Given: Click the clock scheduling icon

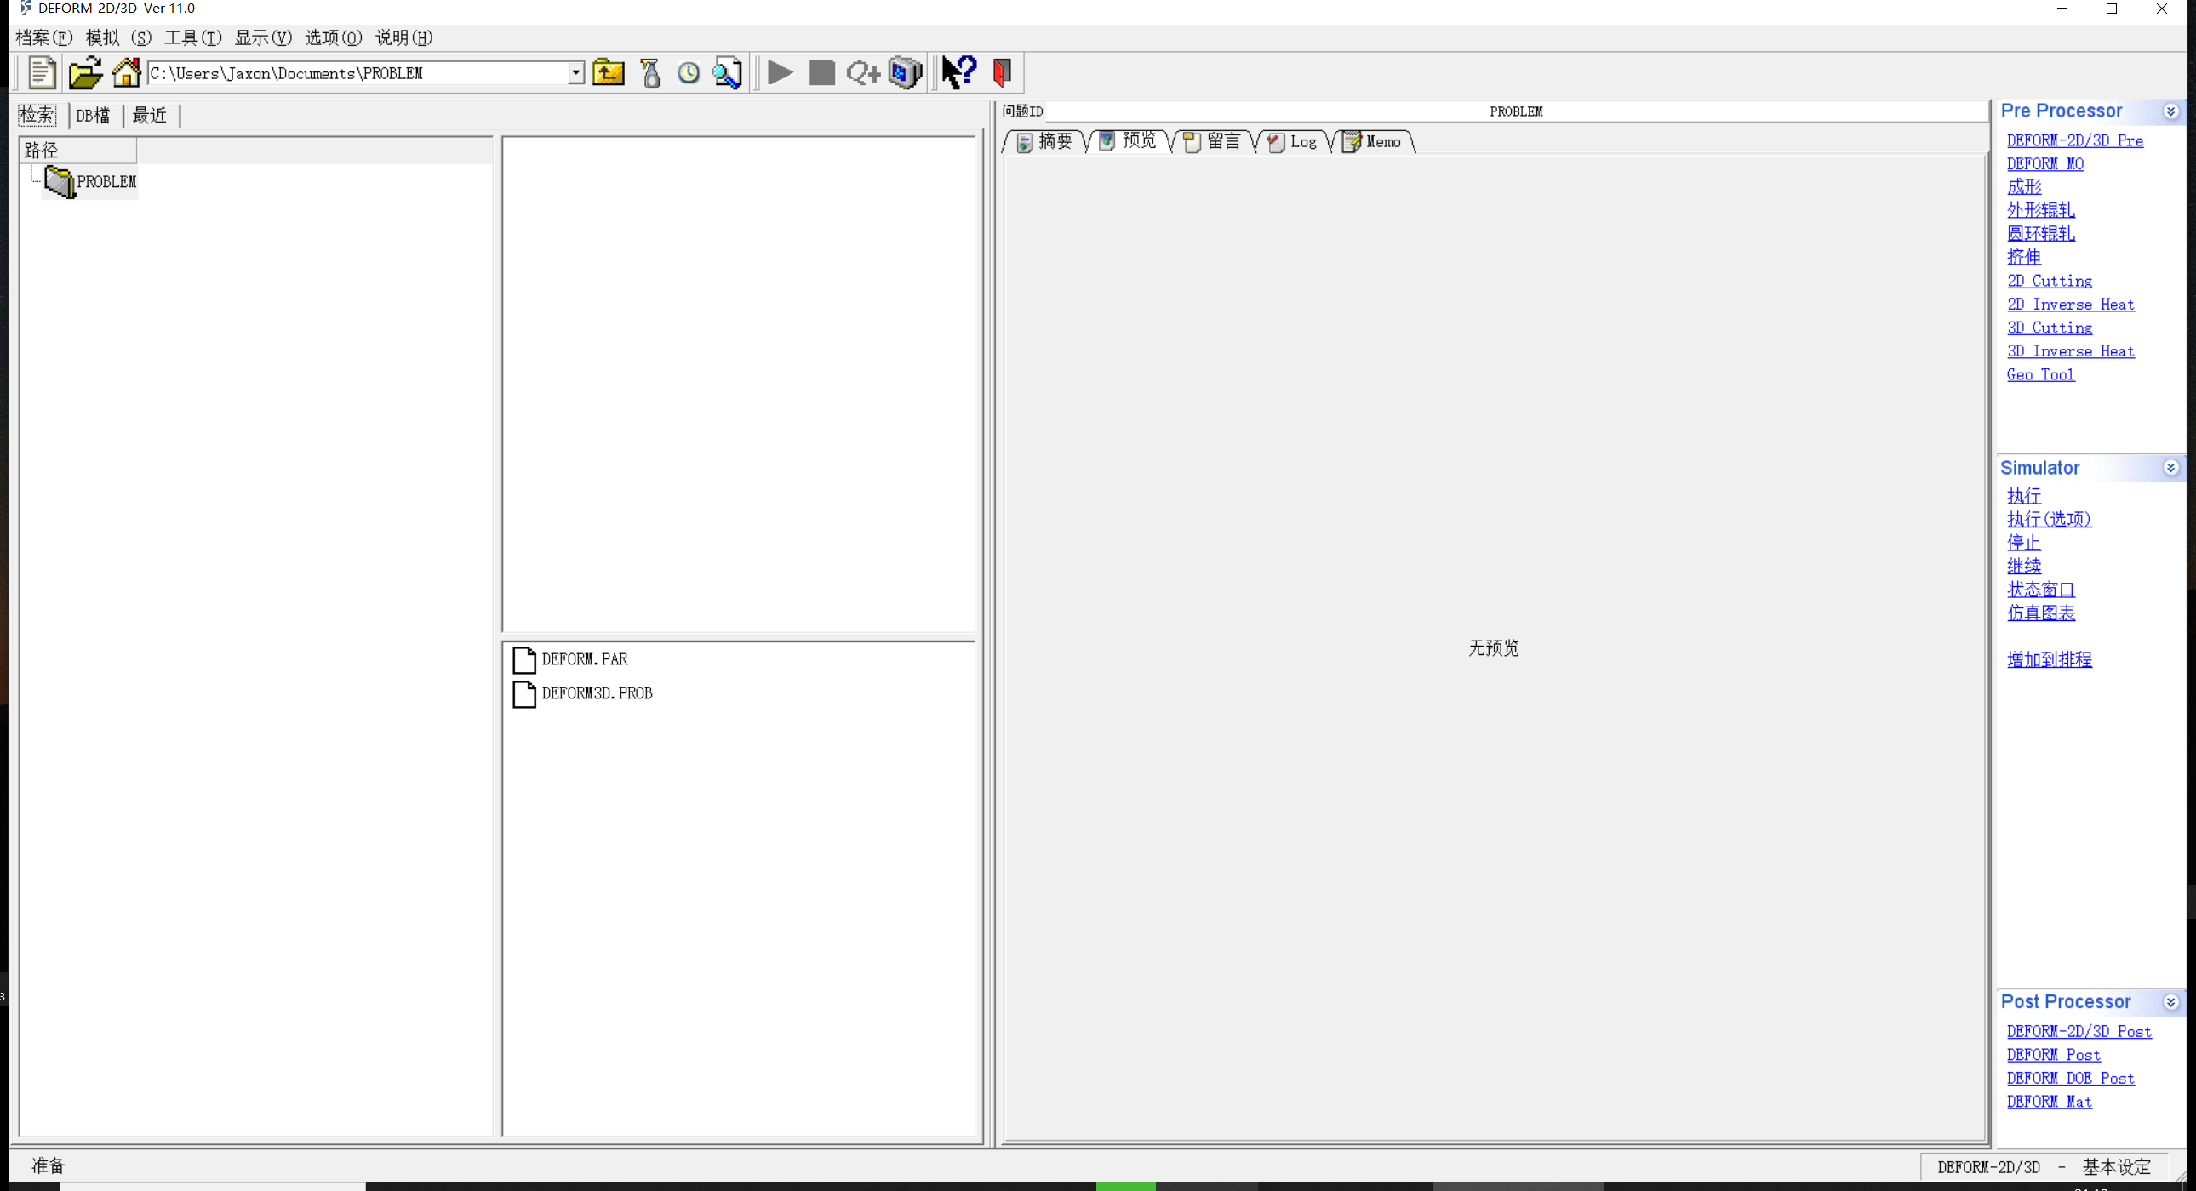Looking at the screenshot, I should pyautogui.click(x=689, y=72).
